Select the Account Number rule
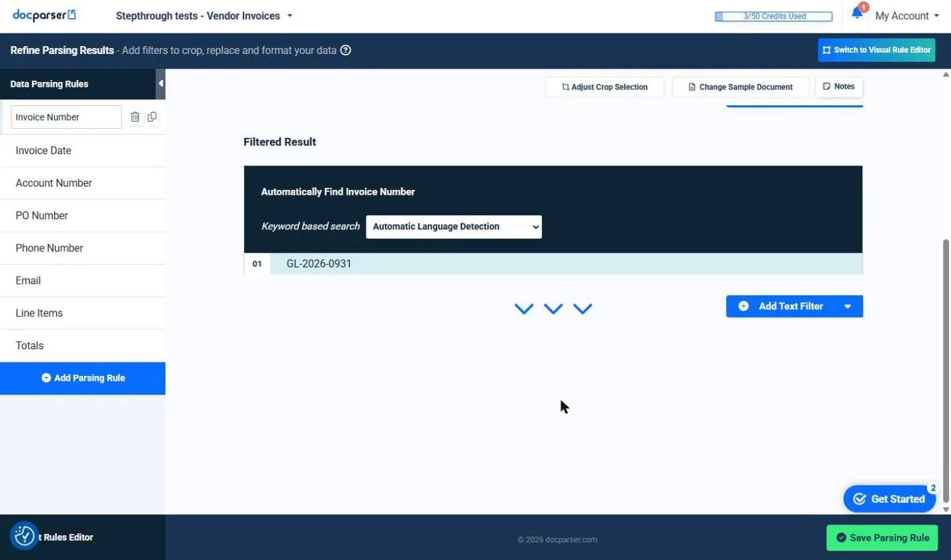Screen dimensions: 951x560 83,183
